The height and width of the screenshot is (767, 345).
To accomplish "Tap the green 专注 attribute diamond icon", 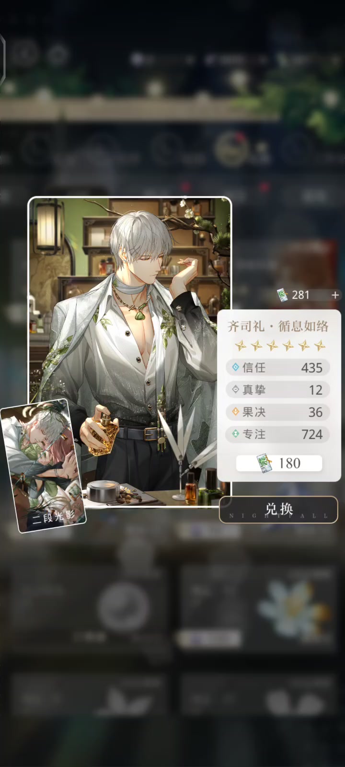I will (235, 434).
